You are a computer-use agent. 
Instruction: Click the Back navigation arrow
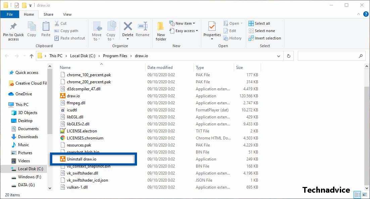tap(7, 56)
